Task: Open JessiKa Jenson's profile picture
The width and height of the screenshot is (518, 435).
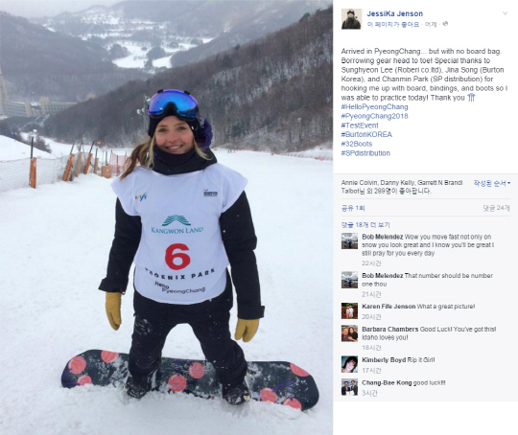Action: pos(351,19)
